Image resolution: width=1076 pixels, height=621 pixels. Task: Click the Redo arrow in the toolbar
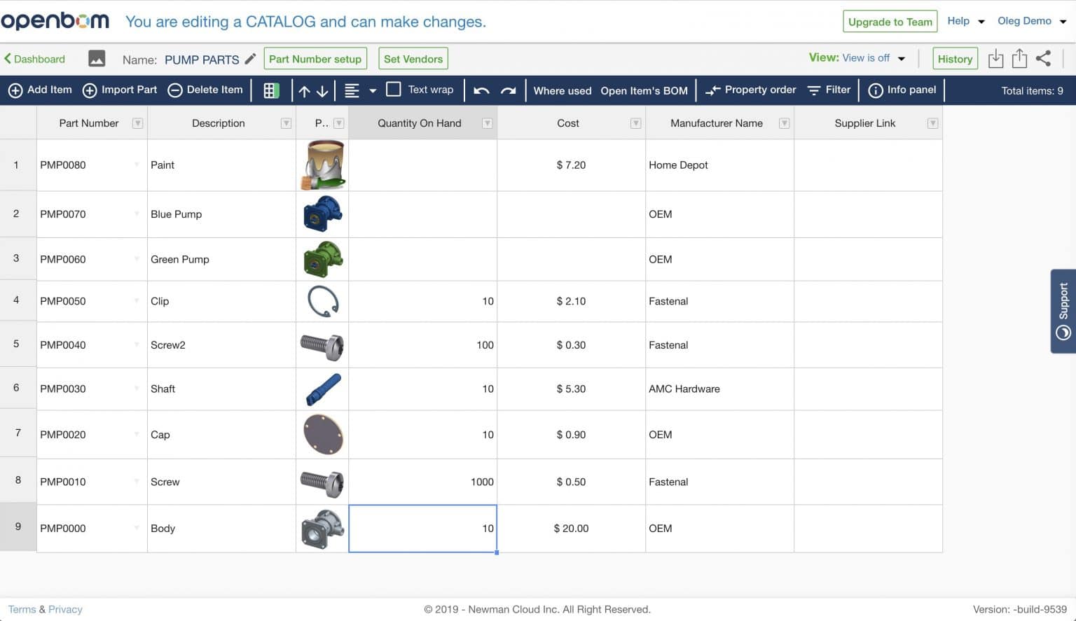tap(506, 90)
